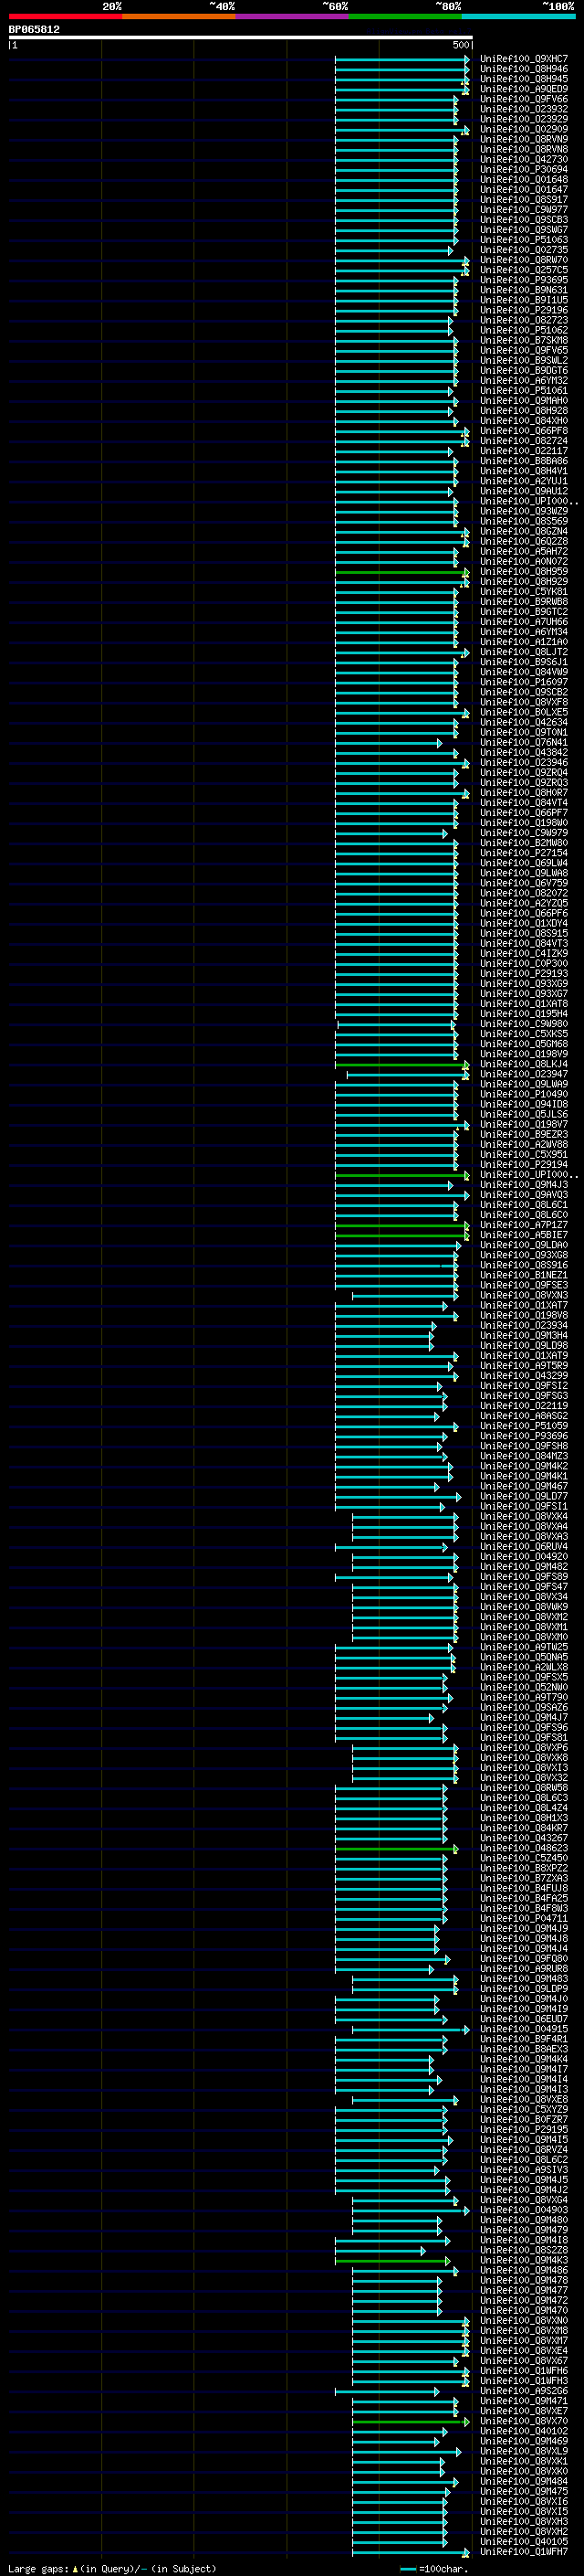View hit UniRef100_P51062
The width and height of the screenshot is (584, 2576).
point(524,330)
